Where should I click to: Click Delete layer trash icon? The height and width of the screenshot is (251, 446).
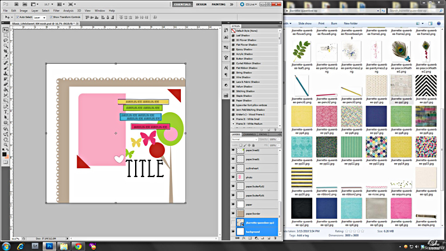coord(275,238)
